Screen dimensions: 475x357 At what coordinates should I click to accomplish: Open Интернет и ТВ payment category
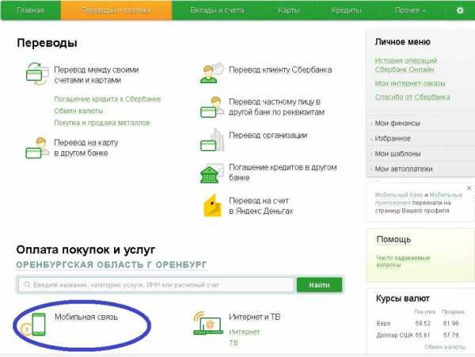(254, 317)
